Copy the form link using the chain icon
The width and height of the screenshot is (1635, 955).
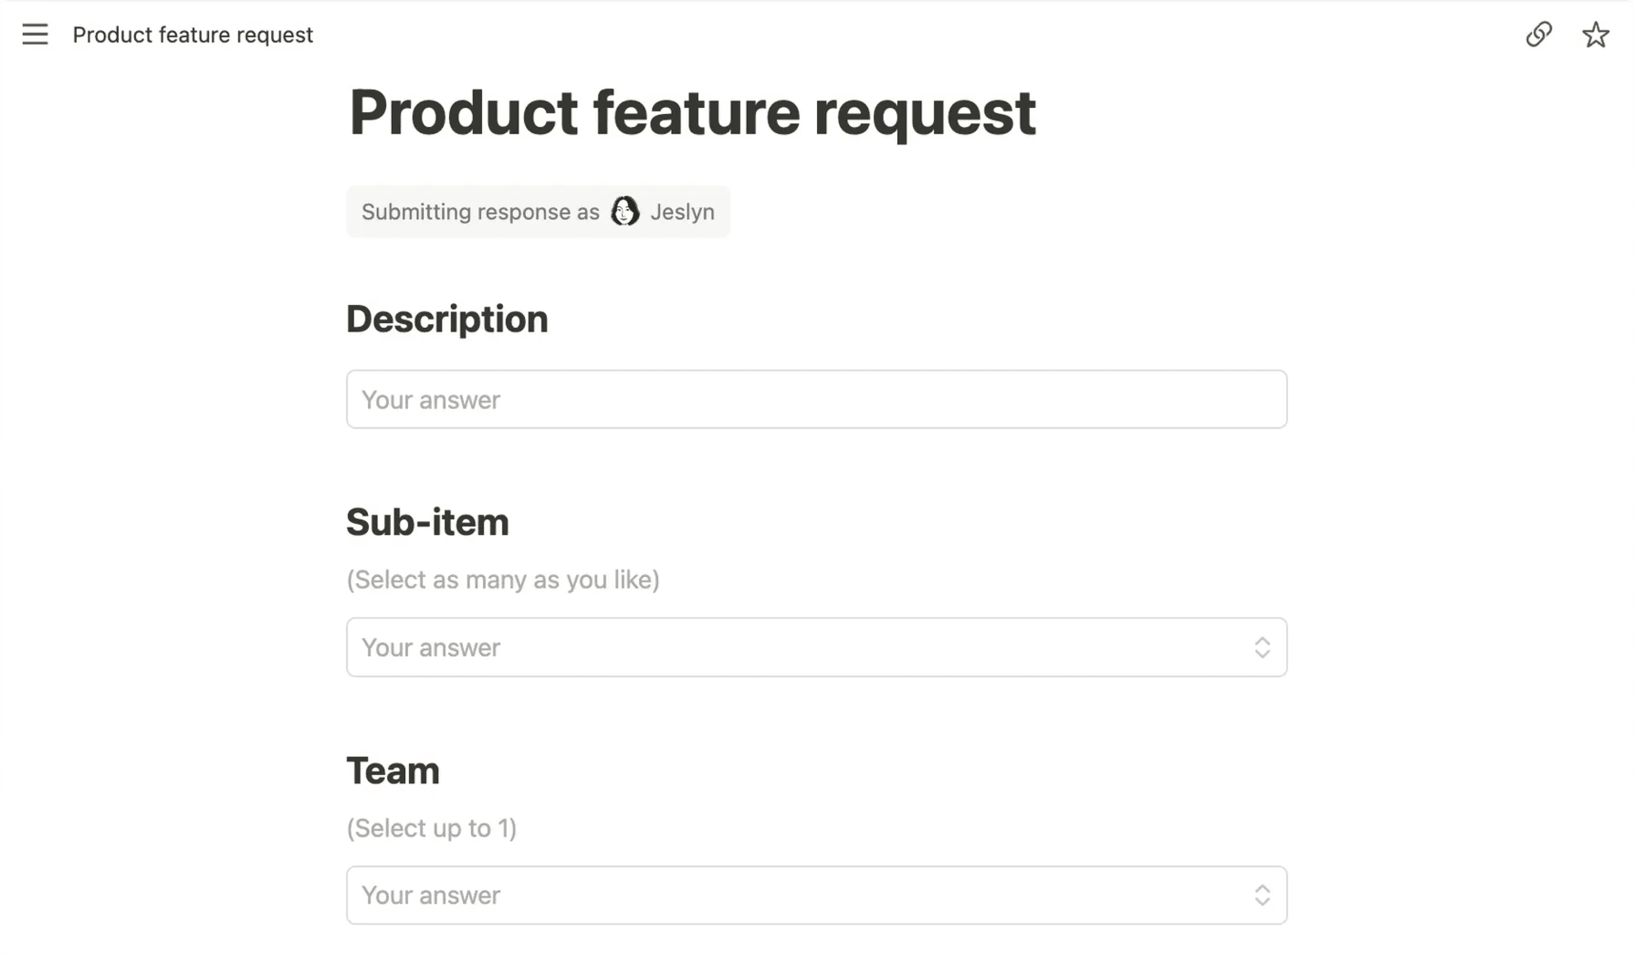click(x=1538, y=34)
